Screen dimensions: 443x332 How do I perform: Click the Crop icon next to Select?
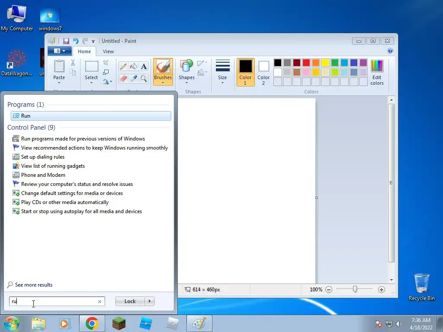pos(106,62)
